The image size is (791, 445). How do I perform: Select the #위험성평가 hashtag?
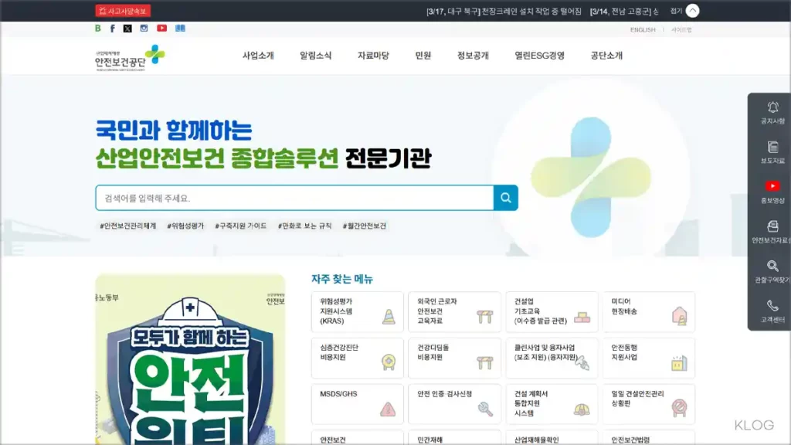pyautogui.click(x=185, y=226)
